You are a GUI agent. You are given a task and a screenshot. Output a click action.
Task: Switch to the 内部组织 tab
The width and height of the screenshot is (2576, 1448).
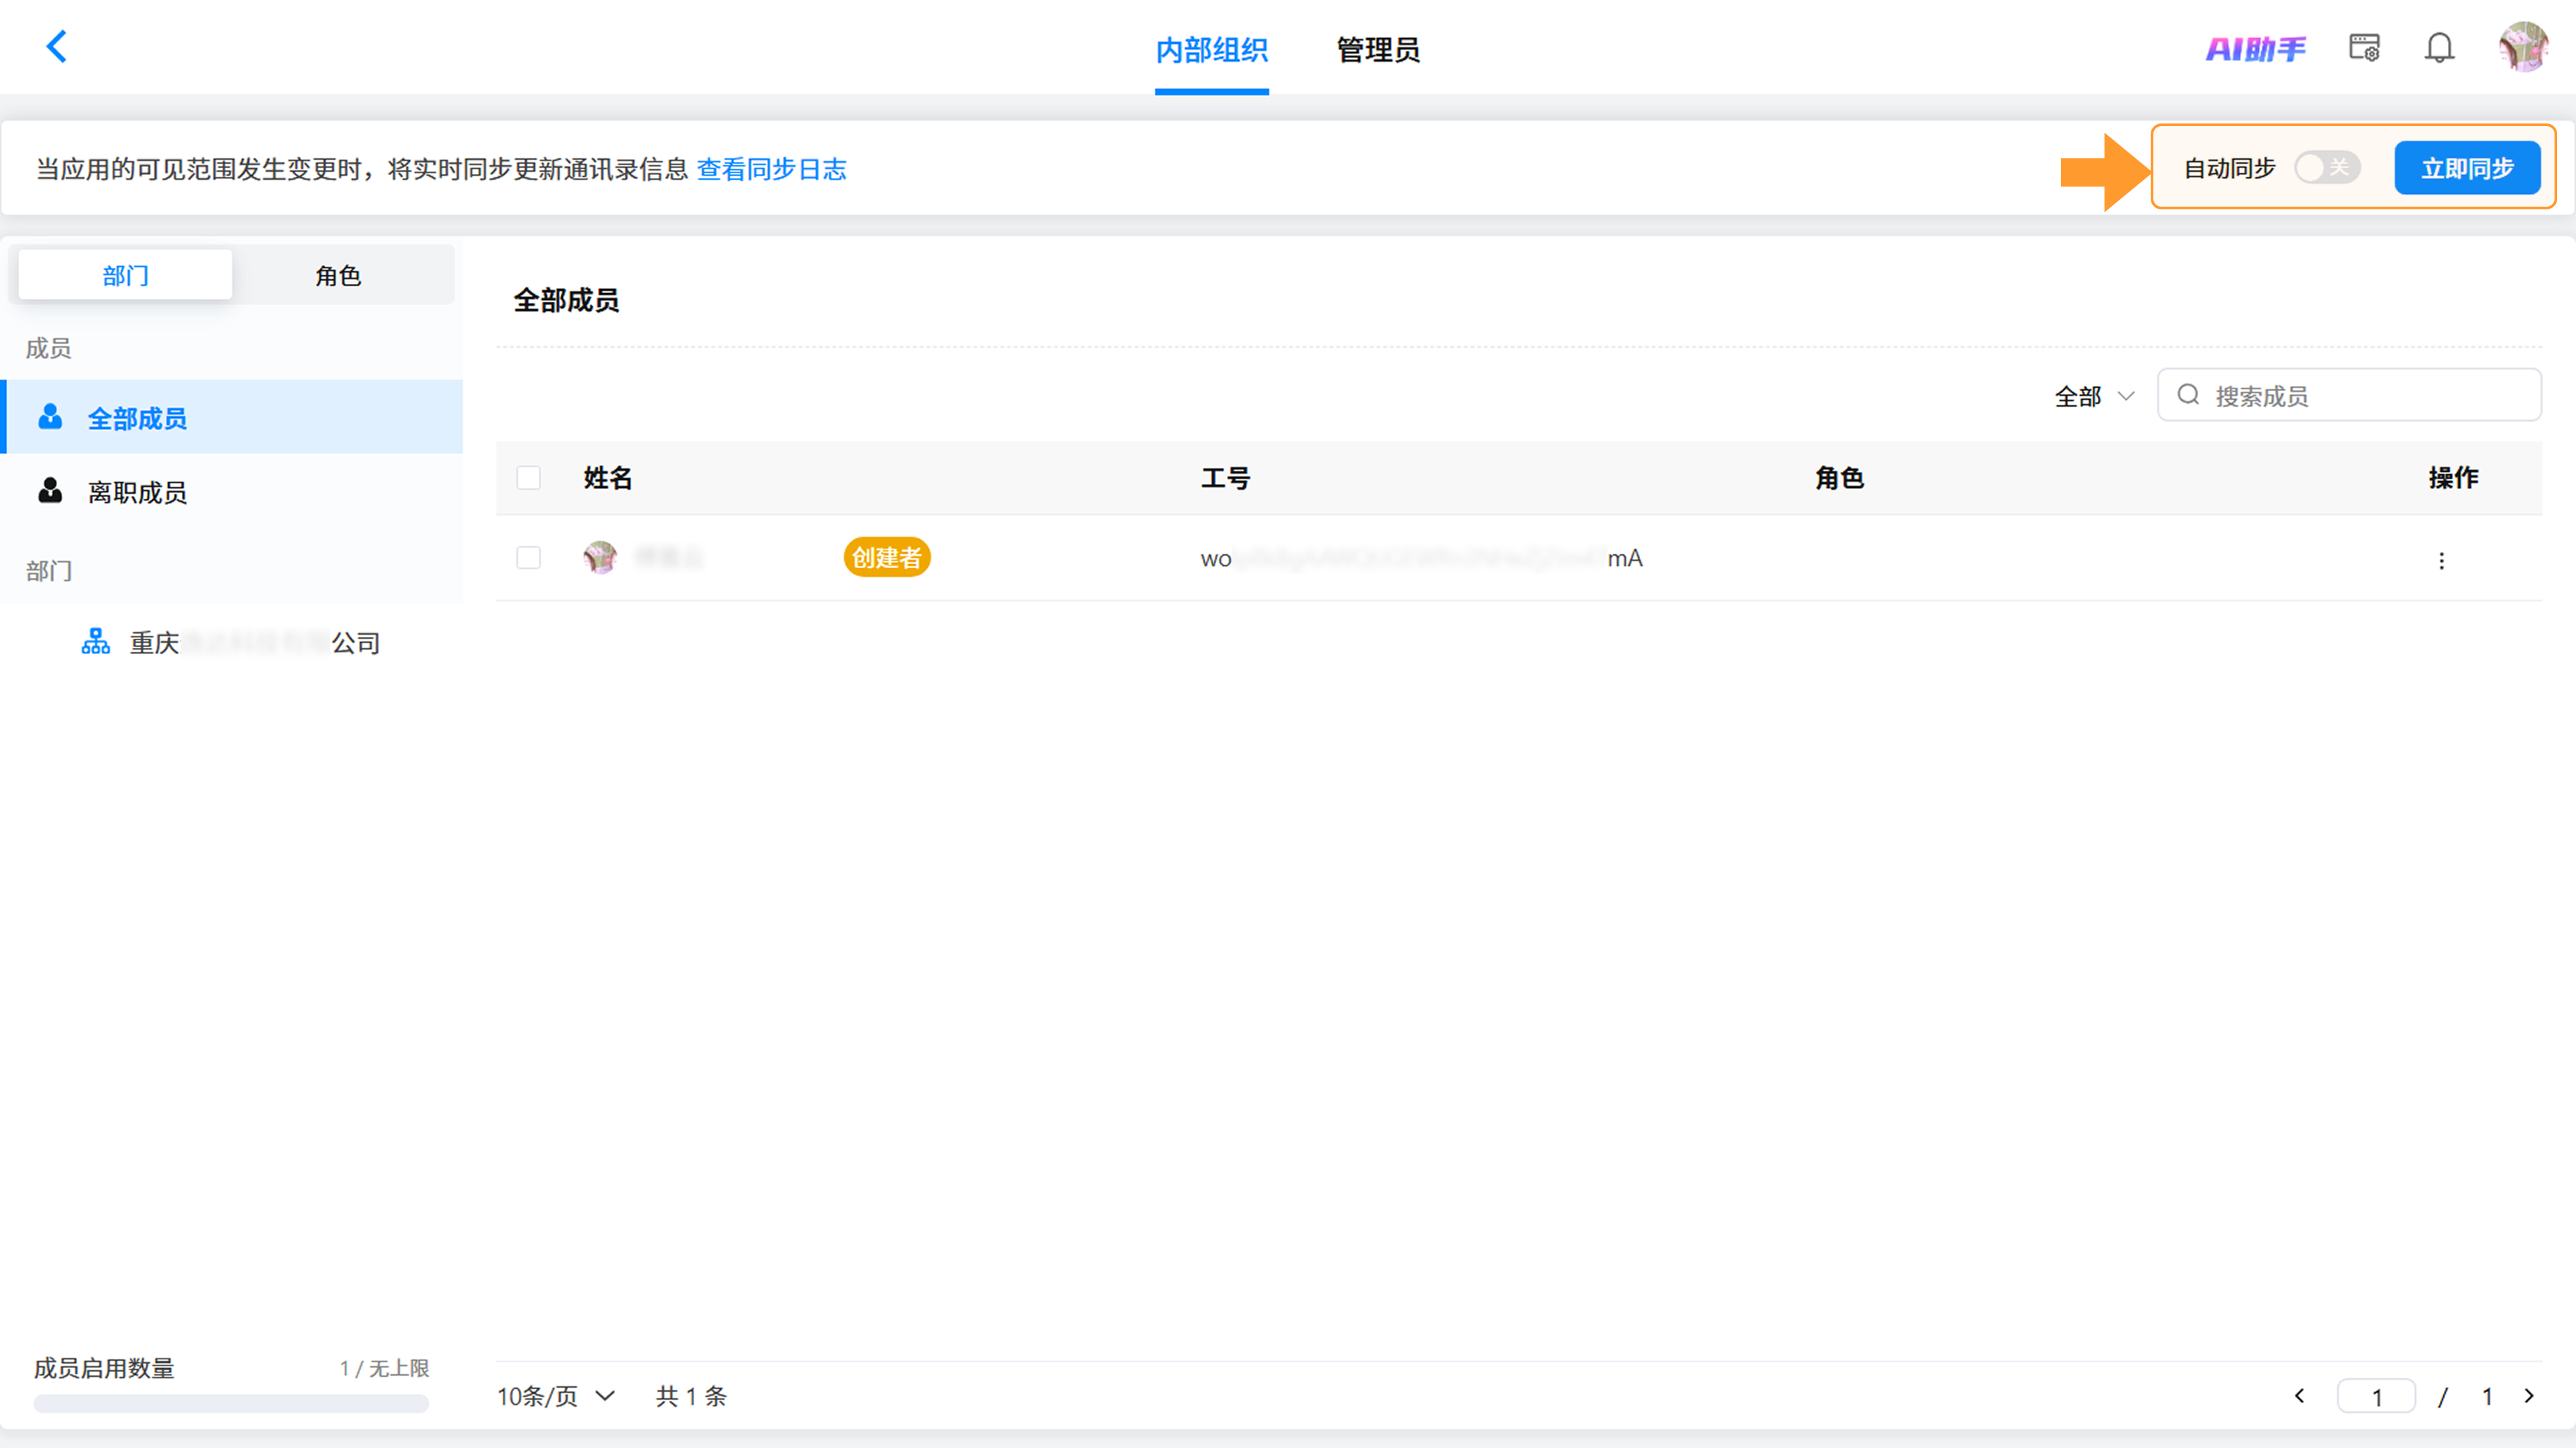1211,49
